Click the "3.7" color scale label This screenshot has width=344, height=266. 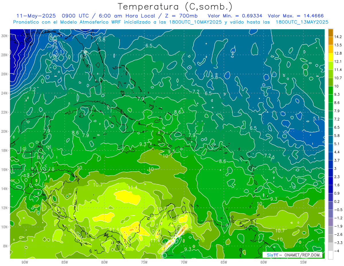pos(337,160)
